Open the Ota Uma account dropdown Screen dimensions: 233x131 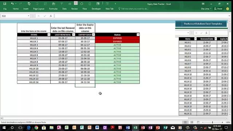206,9
